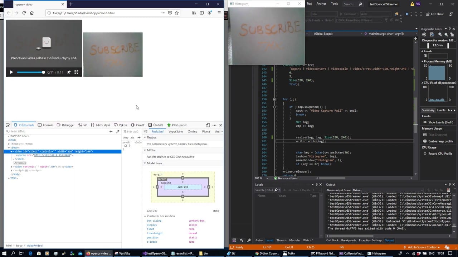Click the eyedropper icon in the inspector

[117, 132]
